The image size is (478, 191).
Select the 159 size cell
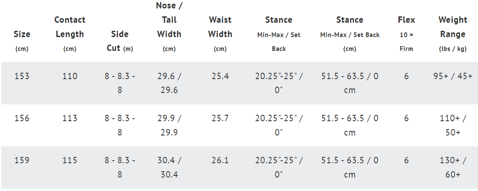point(22,160)
